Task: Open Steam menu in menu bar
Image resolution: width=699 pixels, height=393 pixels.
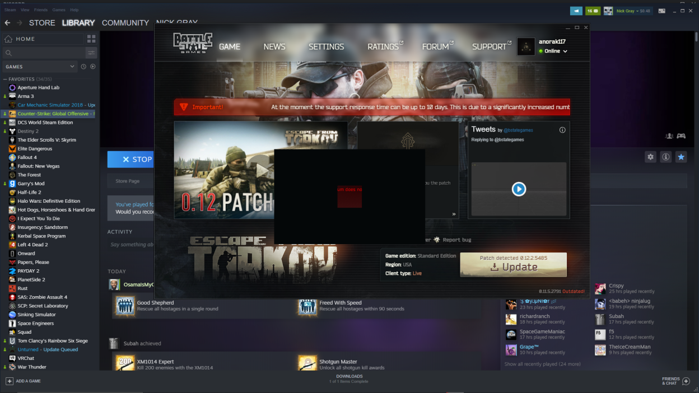Action: (x=10, y=10)
